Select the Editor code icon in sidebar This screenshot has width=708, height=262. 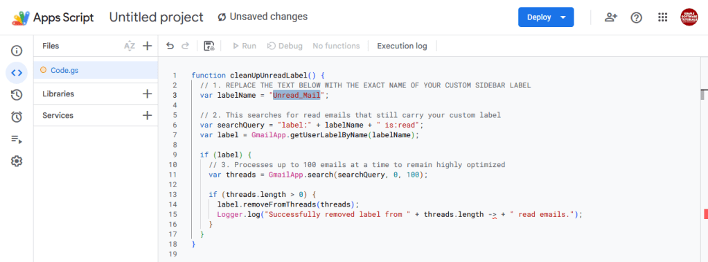tap(17, 73)
